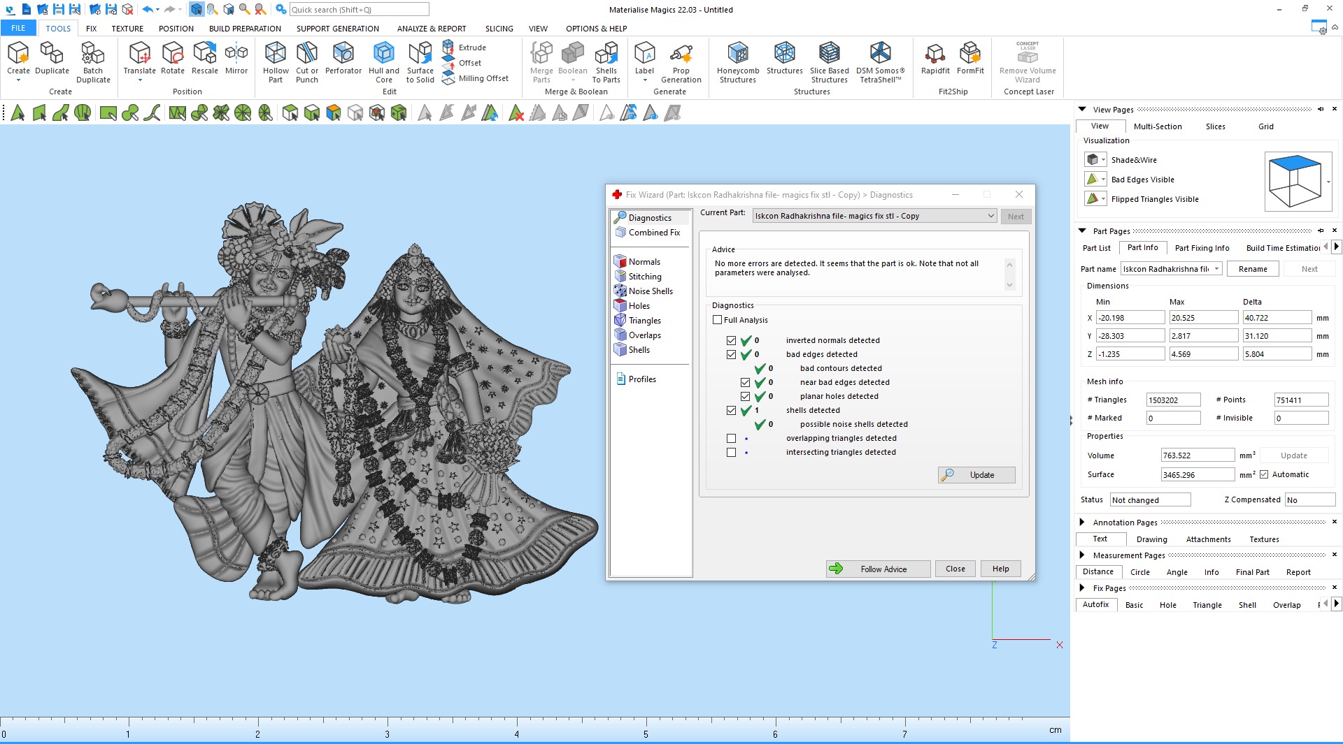This screenshot has height=744, width=1343.
Task: Open the FIX ribbon tab
Action: pyautogui.click(x=91, y=29)
